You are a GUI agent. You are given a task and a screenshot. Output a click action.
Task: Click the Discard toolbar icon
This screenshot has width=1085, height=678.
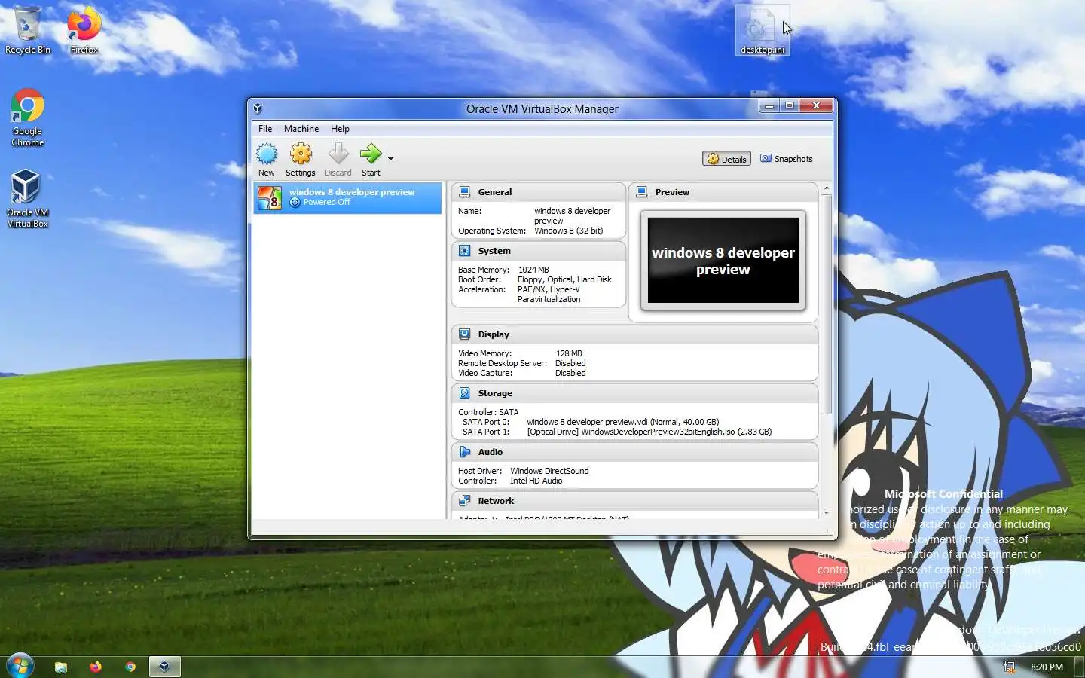click(x=338, y=154)
